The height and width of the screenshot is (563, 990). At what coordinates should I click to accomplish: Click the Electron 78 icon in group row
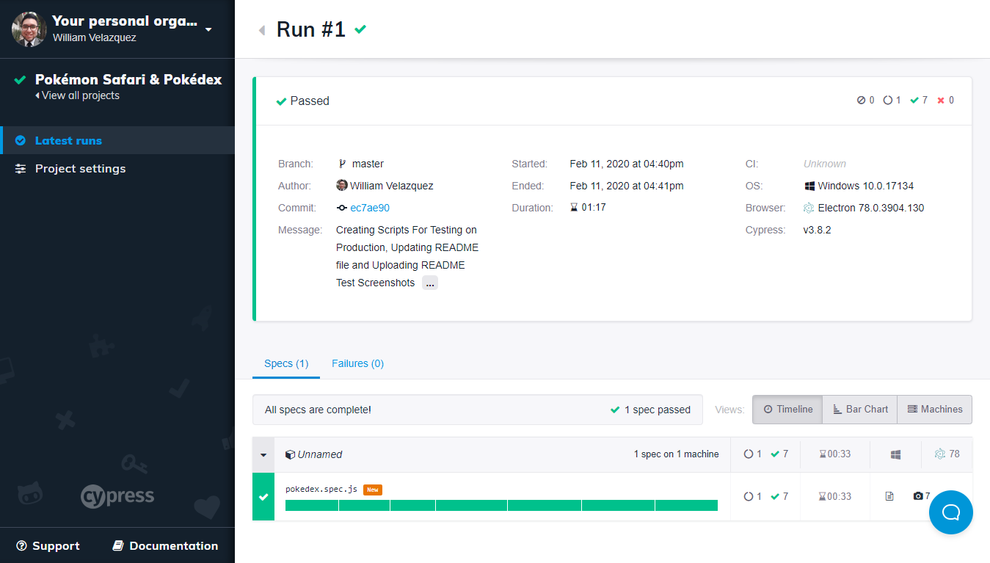940,454
